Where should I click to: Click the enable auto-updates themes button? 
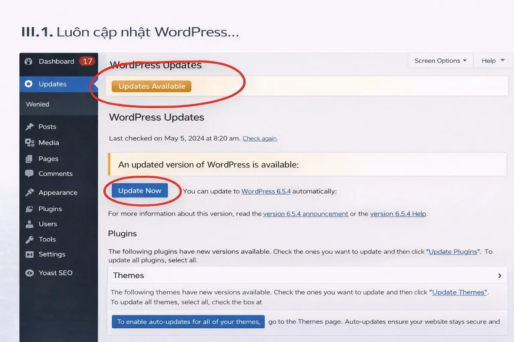tap(188, 322)
